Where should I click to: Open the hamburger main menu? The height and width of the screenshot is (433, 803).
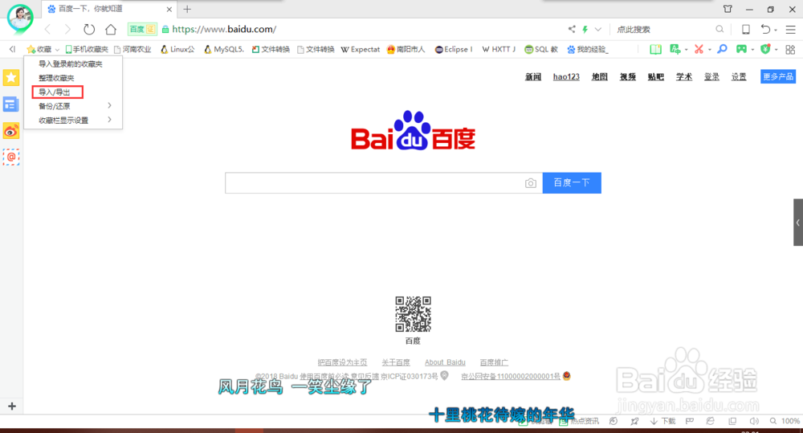[x=791, y=29]
